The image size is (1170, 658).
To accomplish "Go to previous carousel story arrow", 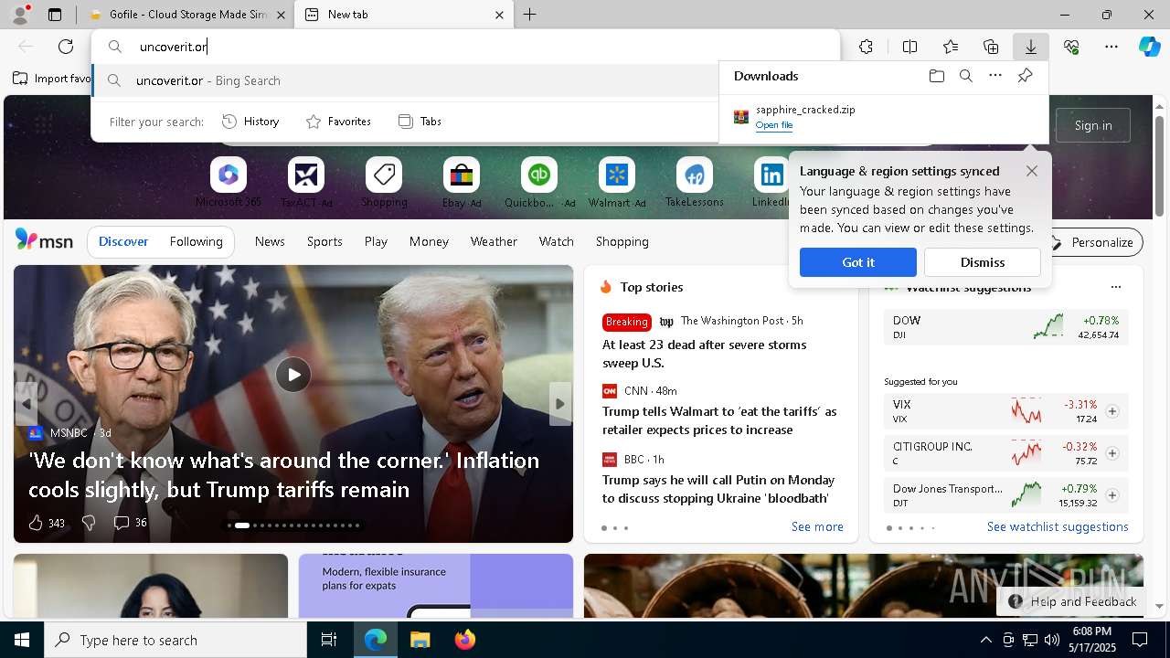I will pos(27,404).
